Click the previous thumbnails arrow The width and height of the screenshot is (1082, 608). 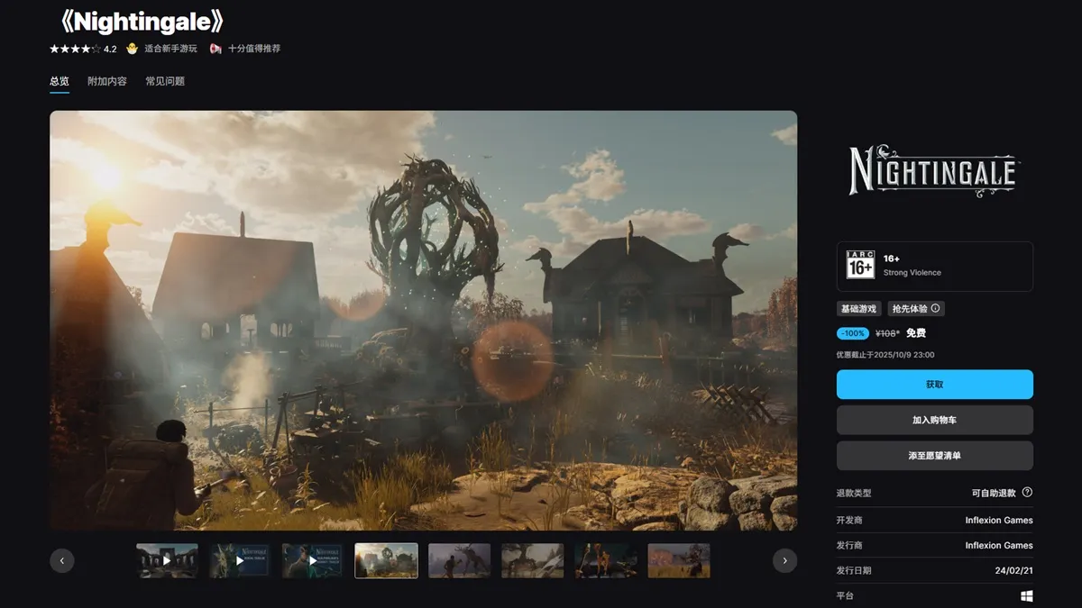click(62, 560)
